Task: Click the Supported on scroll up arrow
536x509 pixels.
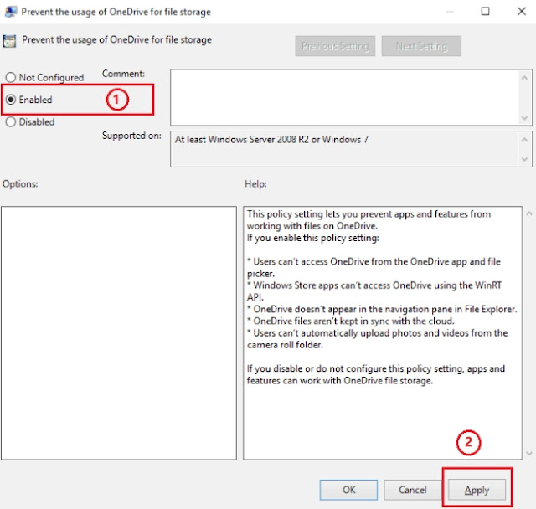Action: click(524, 139)
